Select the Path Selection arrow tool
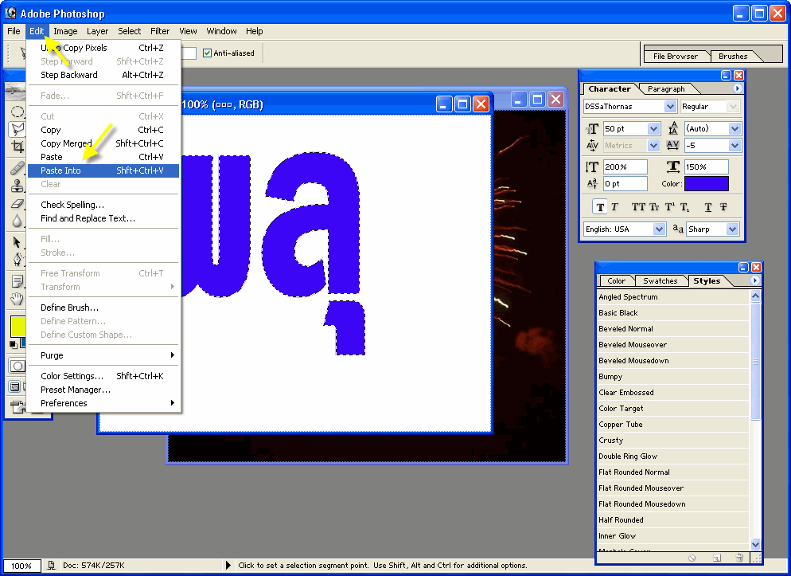The width and height of the screenshot is (791, 576). [18, 242]
